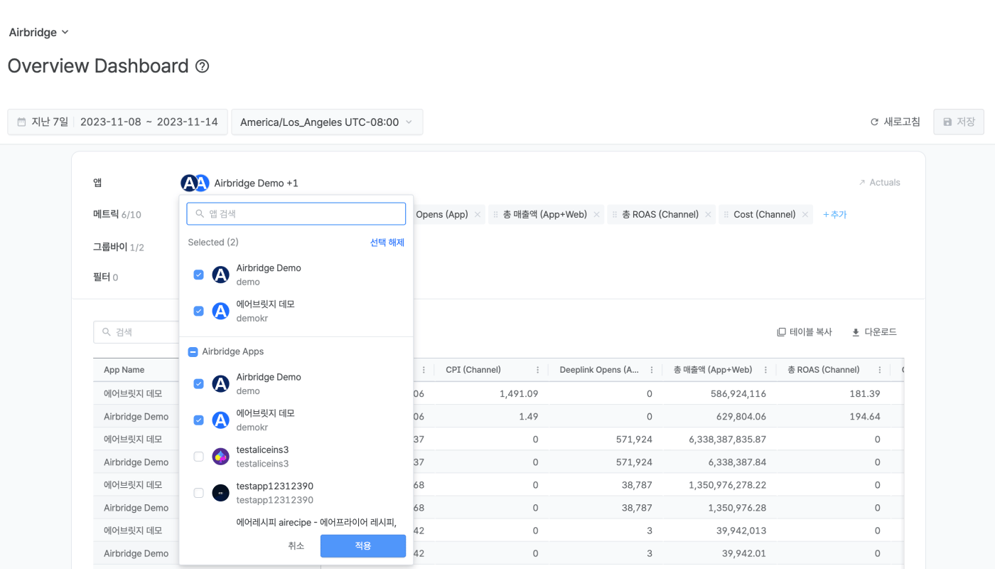Image resolution: width=995 pixels, height=569 pixels.
Task: Select the 1,491.09 CPI cell
Action: [519, 393]
